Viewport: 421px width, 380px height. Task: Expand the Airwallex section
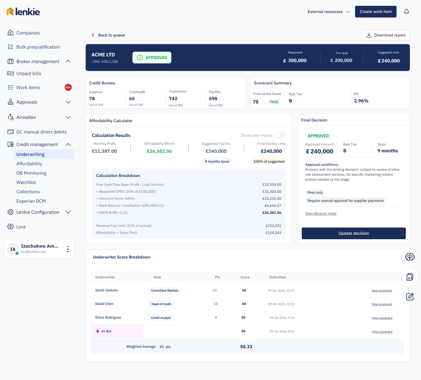[x=68, y=117]
